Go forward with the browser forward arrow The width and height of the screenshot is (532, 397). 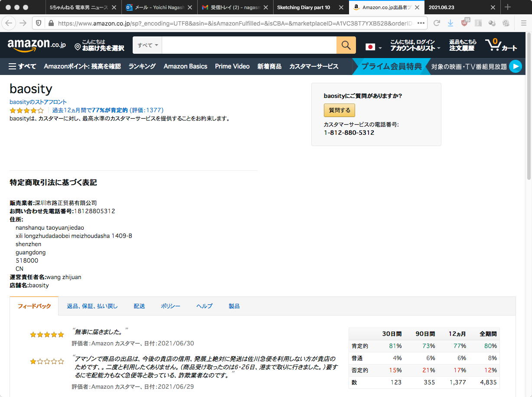pos(23,23)
